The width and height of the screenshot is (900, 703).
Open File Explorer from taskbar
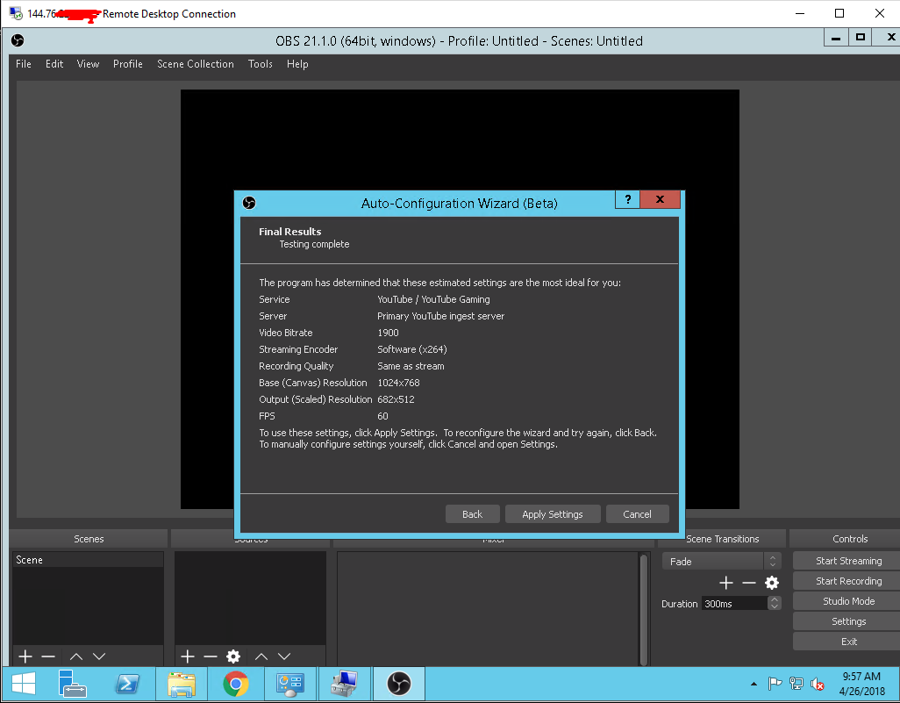click(x=182, y=684)
